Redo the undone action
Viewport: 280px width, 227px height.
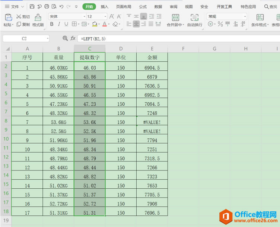coord(69,7)
